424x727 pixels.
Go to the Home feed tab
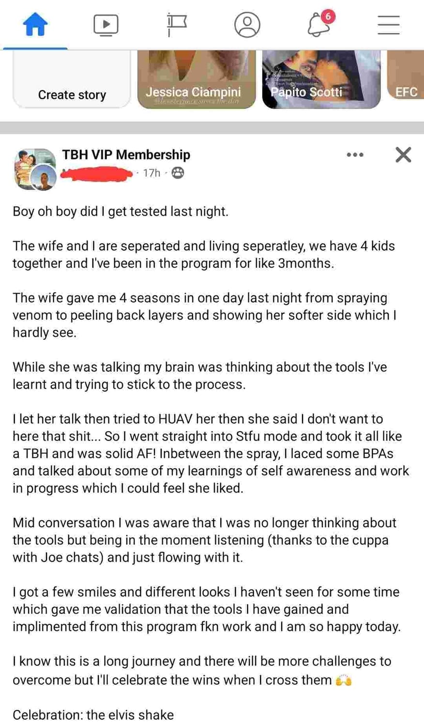point(35,24)
